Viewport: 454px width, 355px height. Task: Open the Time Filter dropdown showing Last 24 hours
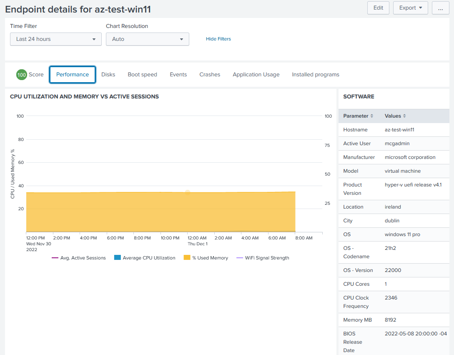click(56, 39)
